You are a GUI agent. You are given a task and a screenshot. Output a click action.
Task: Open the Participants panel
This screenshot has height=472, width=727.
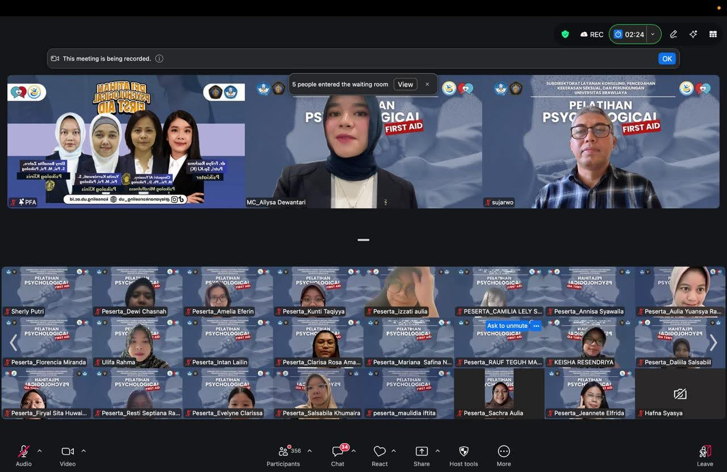click(283, 456)
